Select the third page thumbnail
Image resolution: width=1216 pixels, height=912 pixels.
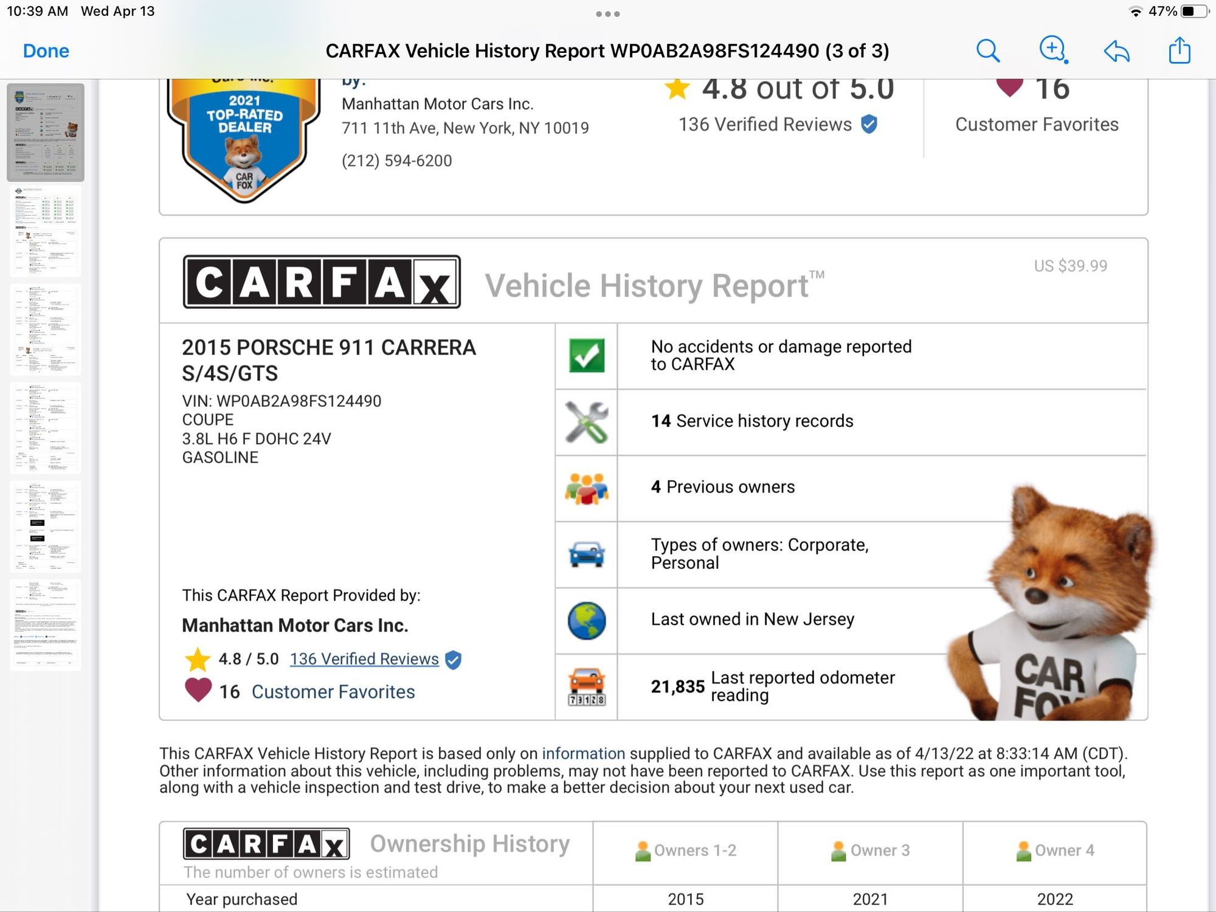46,330
